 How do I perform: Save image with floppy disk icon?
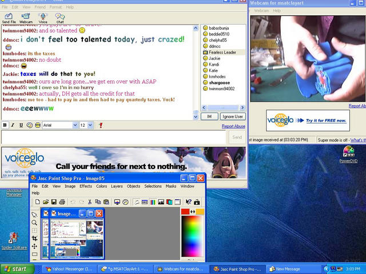(54, 202)
